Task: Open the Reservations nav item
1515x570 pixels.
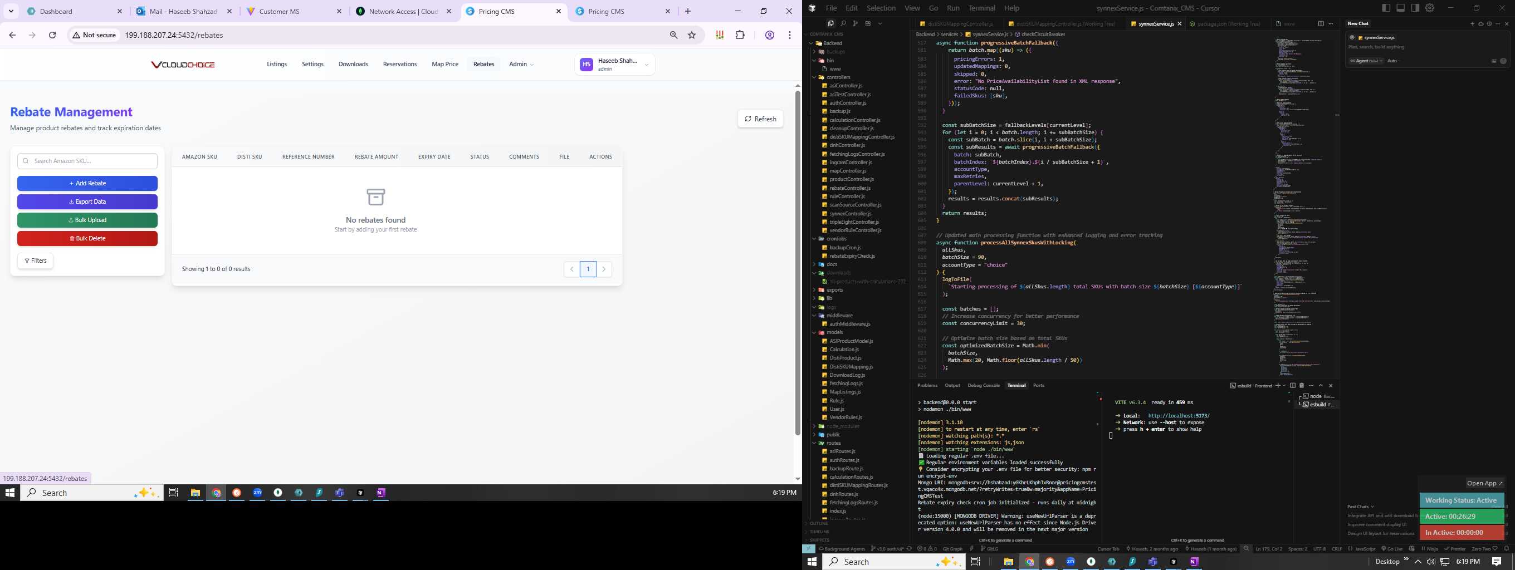Action: coord(399,64)
